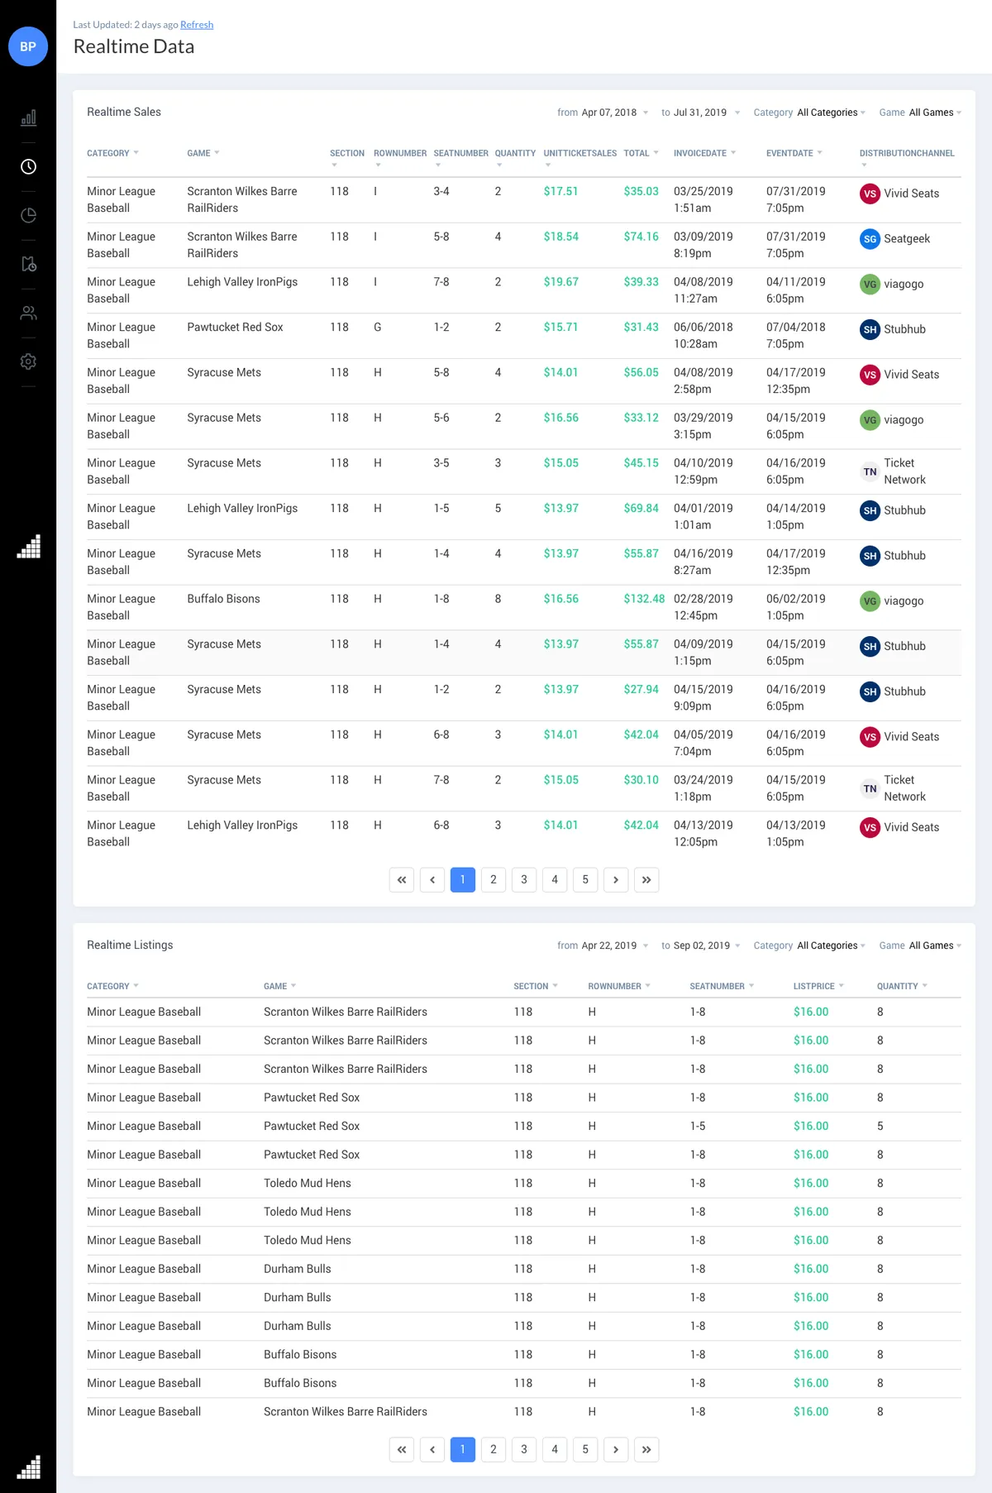Click Buffalo Bisons in Realtime Sales table
Image resolution: width=992 pixels, height=1493 pixels.
pyautogui.click(x=223, y=599)
